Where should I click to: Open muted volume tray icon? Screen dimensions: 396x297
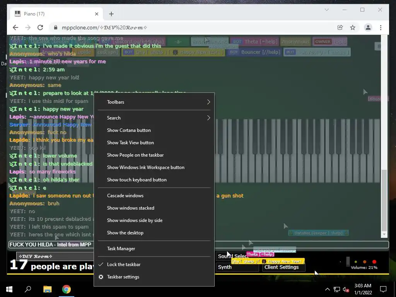click(x=346, y=289)
